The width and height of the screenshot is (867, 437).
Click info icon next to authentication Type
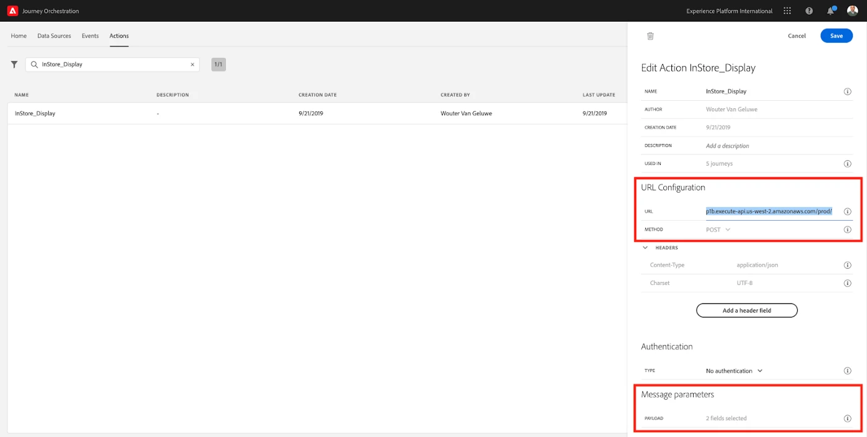[x=847, y=371]
